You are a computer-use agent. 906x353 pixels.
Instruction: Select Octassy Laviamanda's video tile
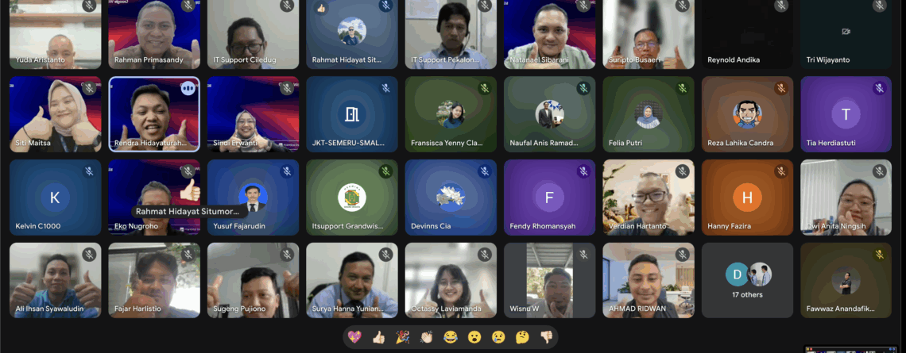coord(450,280)
